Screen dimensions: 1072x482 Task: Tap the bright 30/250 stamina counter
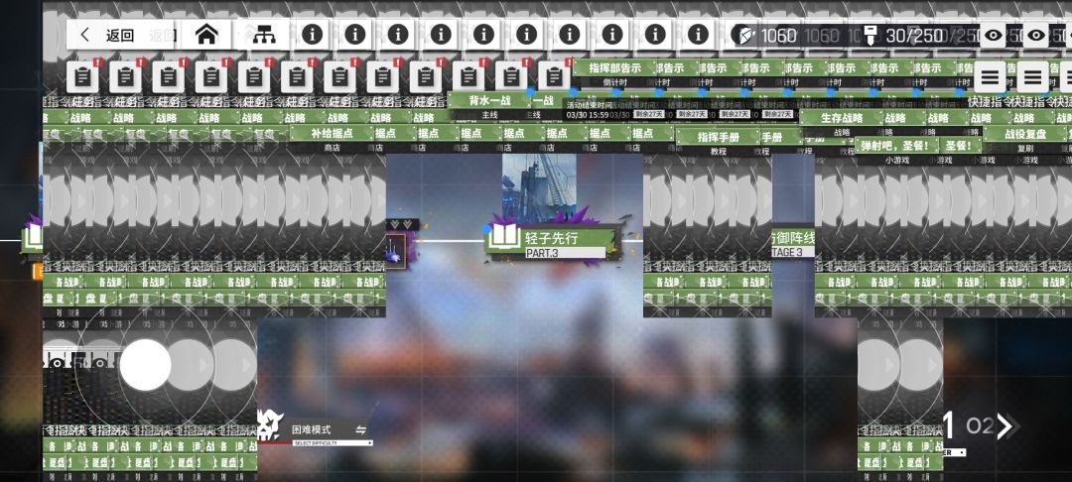[914, 36]
